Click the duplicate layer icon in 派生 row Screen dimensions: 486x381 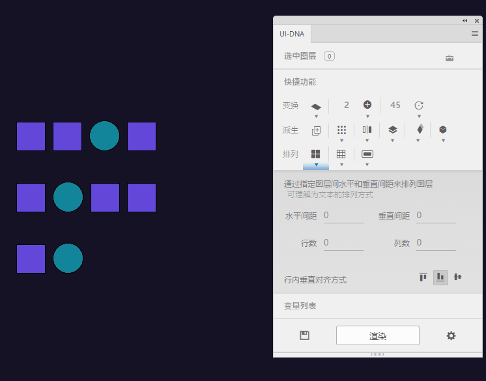coord(316,131)
